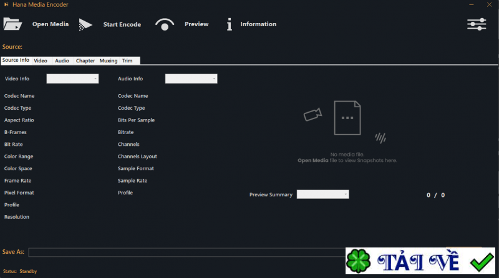The height and width of the screenshot is (278, 499).
Task: Switch to the Audio tab
Action: (62, 60)
